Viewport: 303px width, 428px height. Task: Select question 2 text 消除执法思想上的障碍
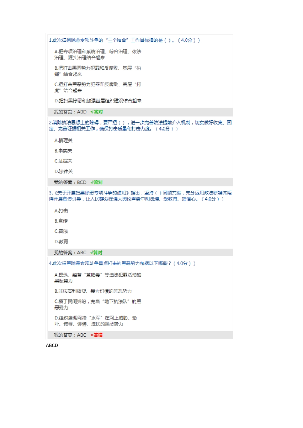140,125
